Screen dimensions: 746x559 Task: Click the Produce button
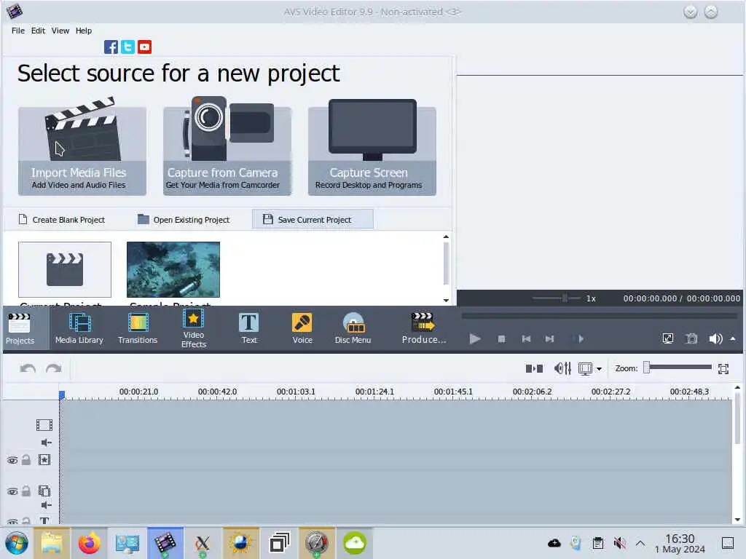click(424, 329)
